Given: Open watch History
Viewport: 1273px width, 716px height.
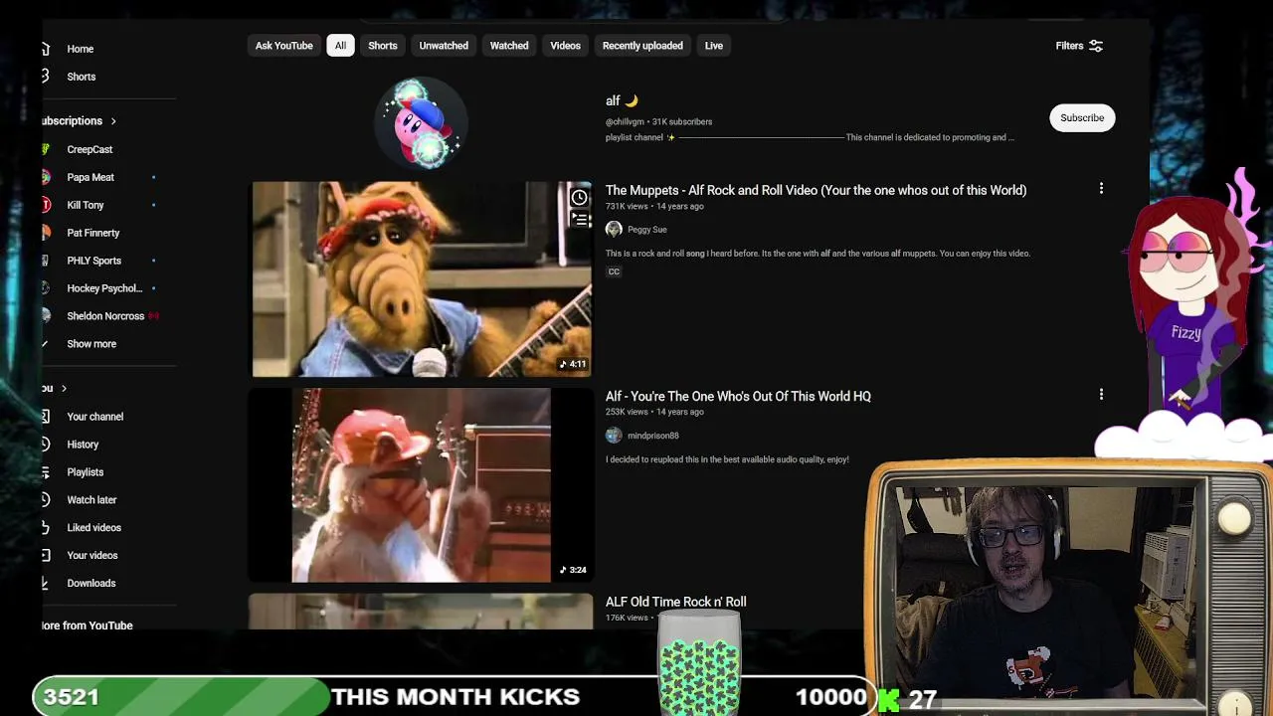Looking at the screenshot, I should tap(83, 445).
